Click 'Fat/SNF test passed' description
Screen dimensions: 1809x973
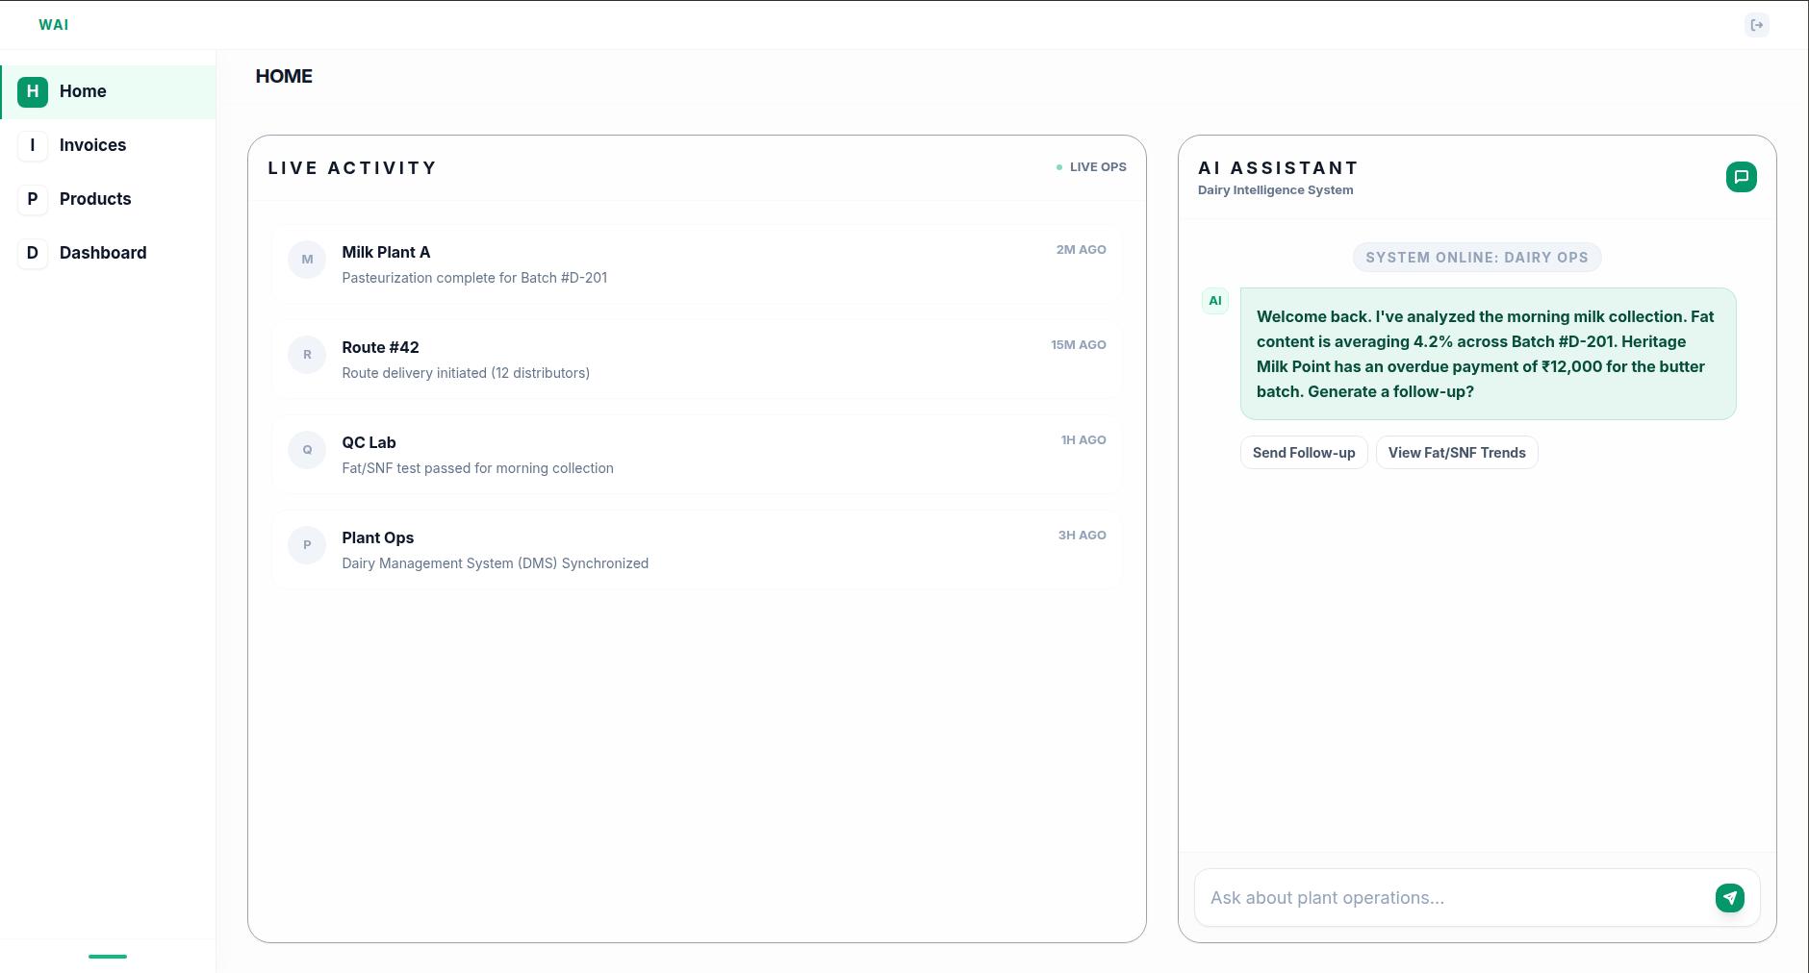pos(477,468)
